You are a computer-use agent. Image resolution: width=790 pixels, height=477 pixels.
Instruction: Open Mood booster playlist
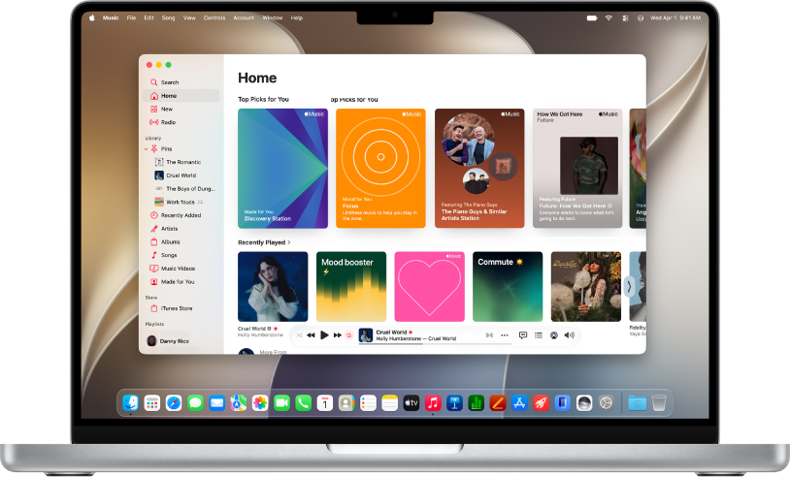click(x=351, y=286)
